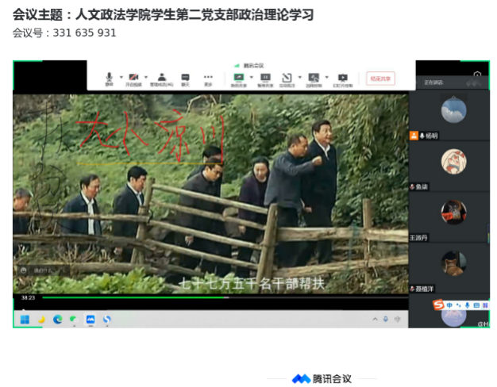Click the emoji face icon in chat overlay
This screenshot has width=497, height=387.
24,270
